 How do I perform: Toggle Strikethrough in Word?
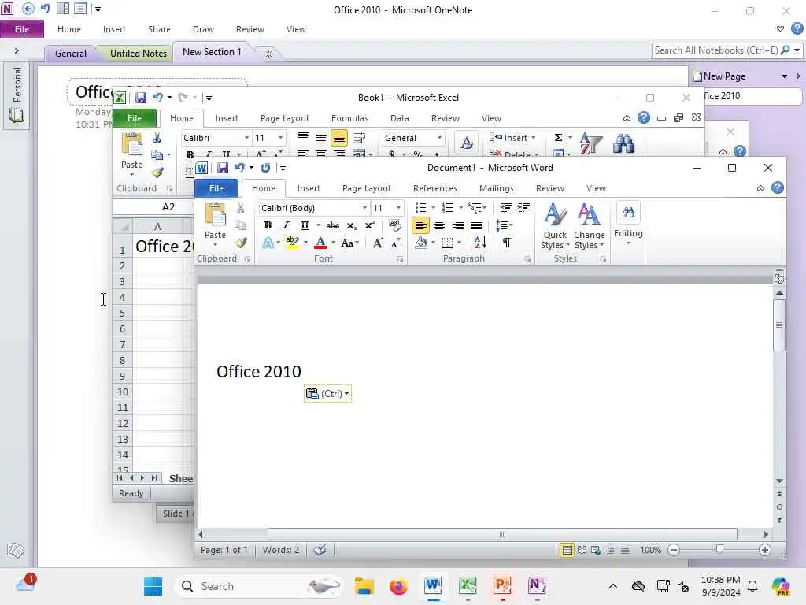[333, 225]
